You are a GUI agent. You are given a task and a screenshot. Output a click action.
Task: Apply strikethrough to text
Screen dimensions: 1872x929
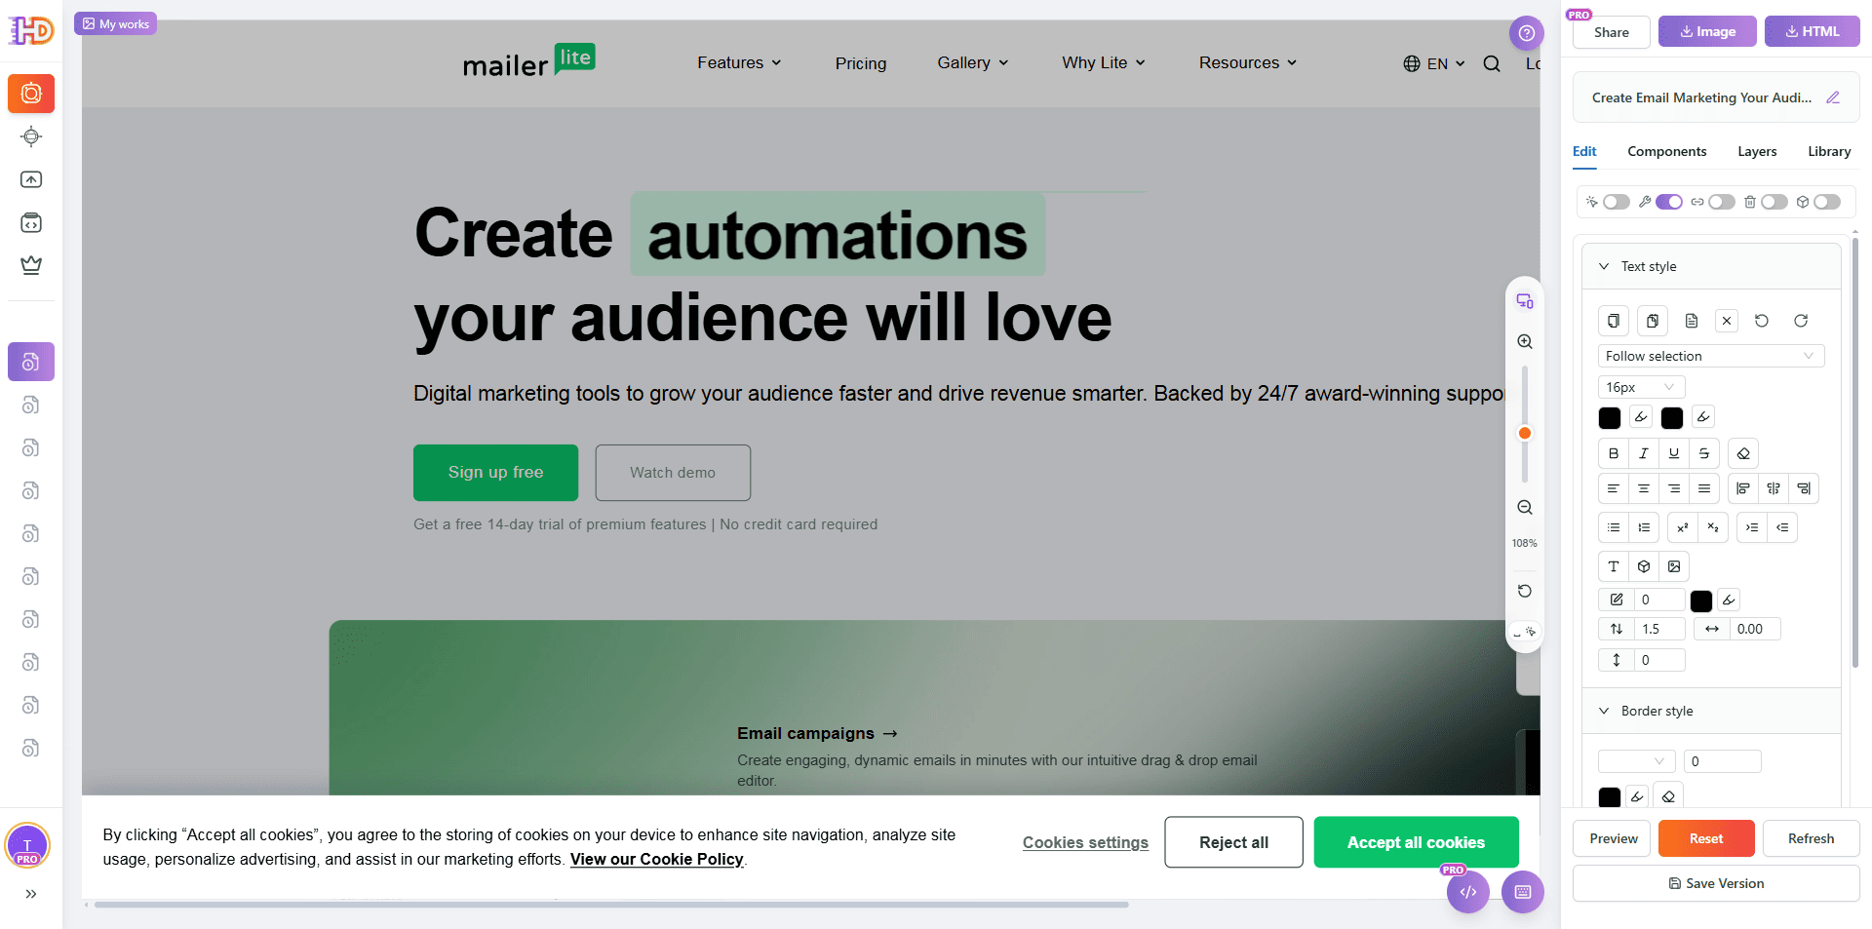pos(1704,453)
